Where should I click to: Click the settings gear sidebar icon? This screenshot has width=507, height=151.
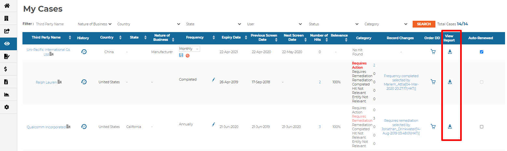(x=7, y=107)
